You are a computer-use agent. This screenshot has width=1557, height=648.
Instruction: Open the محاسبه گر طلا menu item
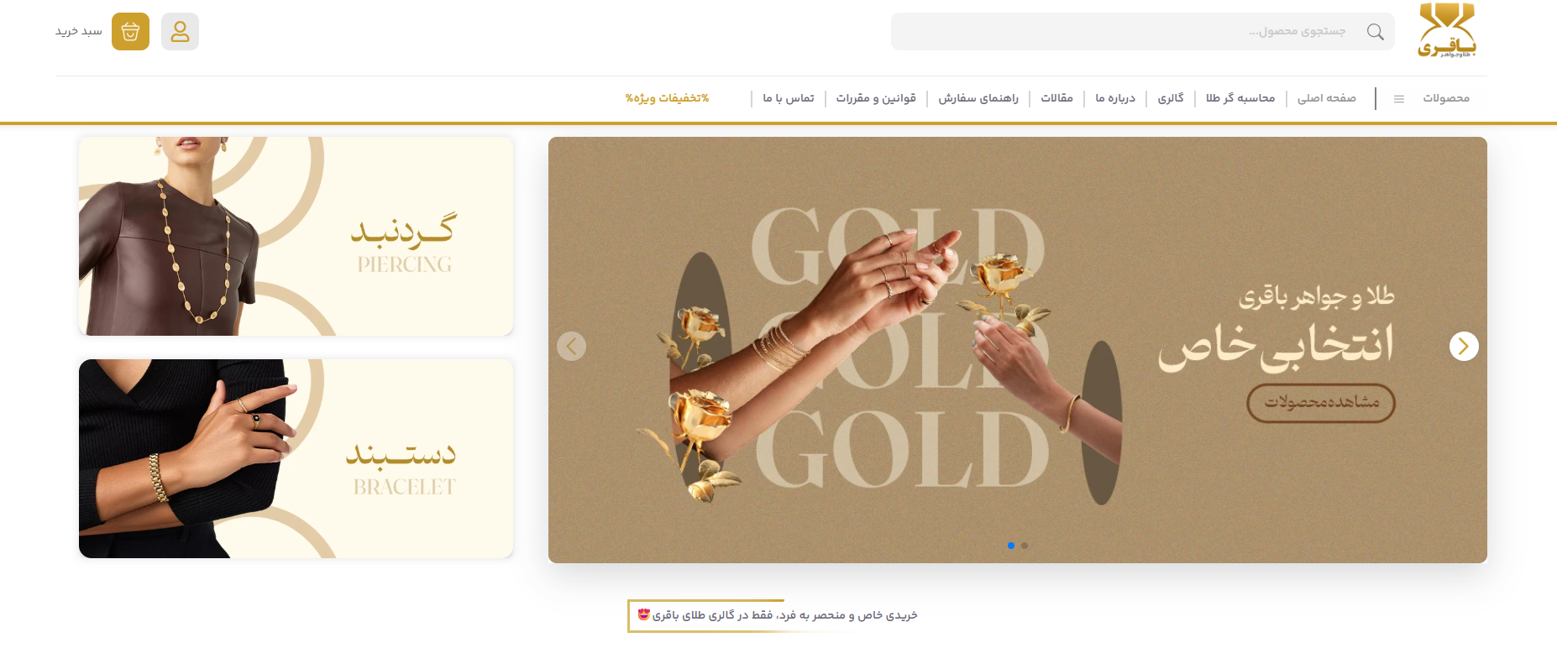1240,98
